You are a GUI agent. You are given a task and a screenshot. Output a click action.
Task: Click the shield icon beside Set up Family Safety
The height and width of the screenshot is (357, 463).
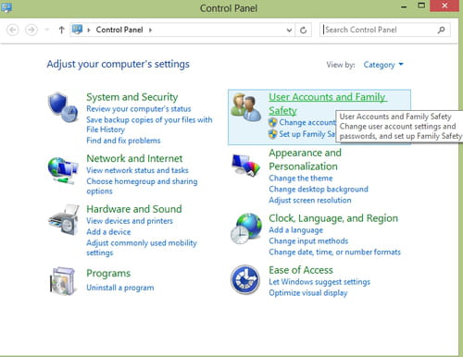[272, 134]
